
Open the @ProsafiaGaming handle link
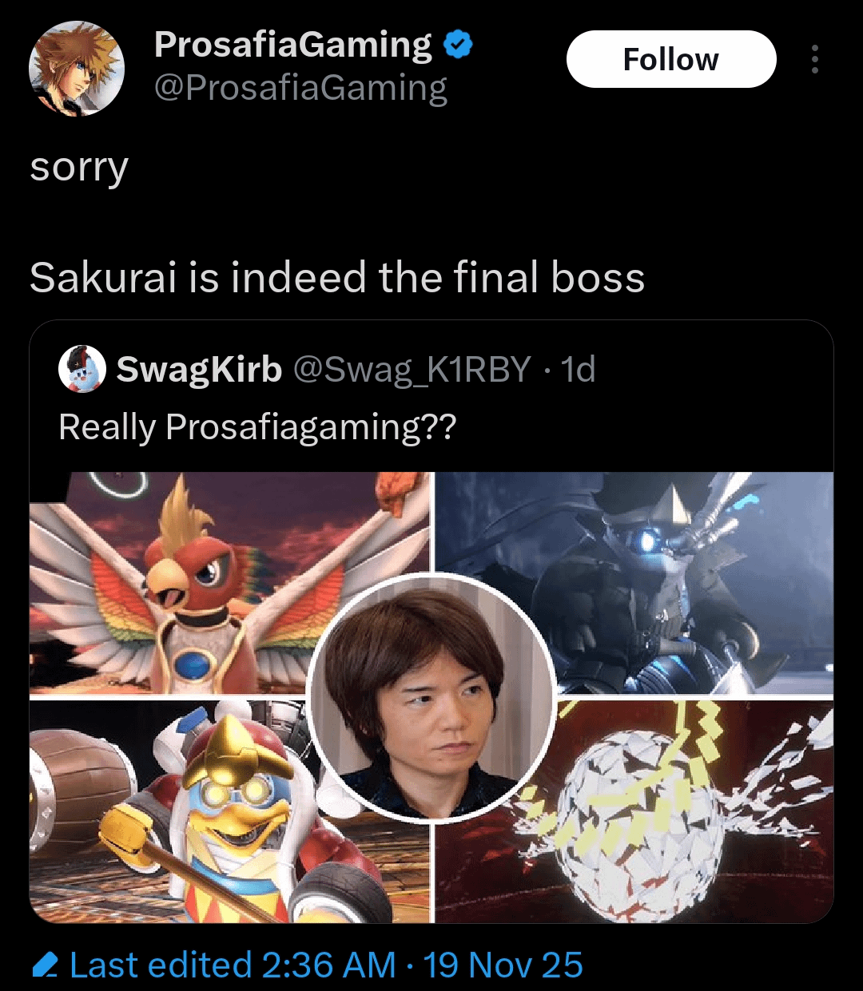300,88
